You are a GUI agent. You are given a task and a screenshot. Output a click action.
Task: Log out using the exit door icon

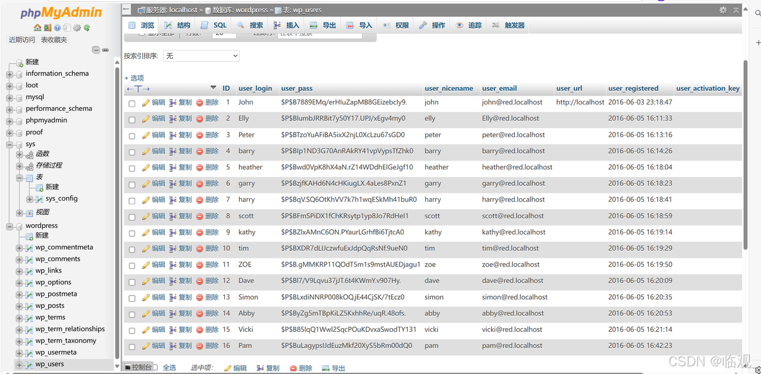coord(48,28)
